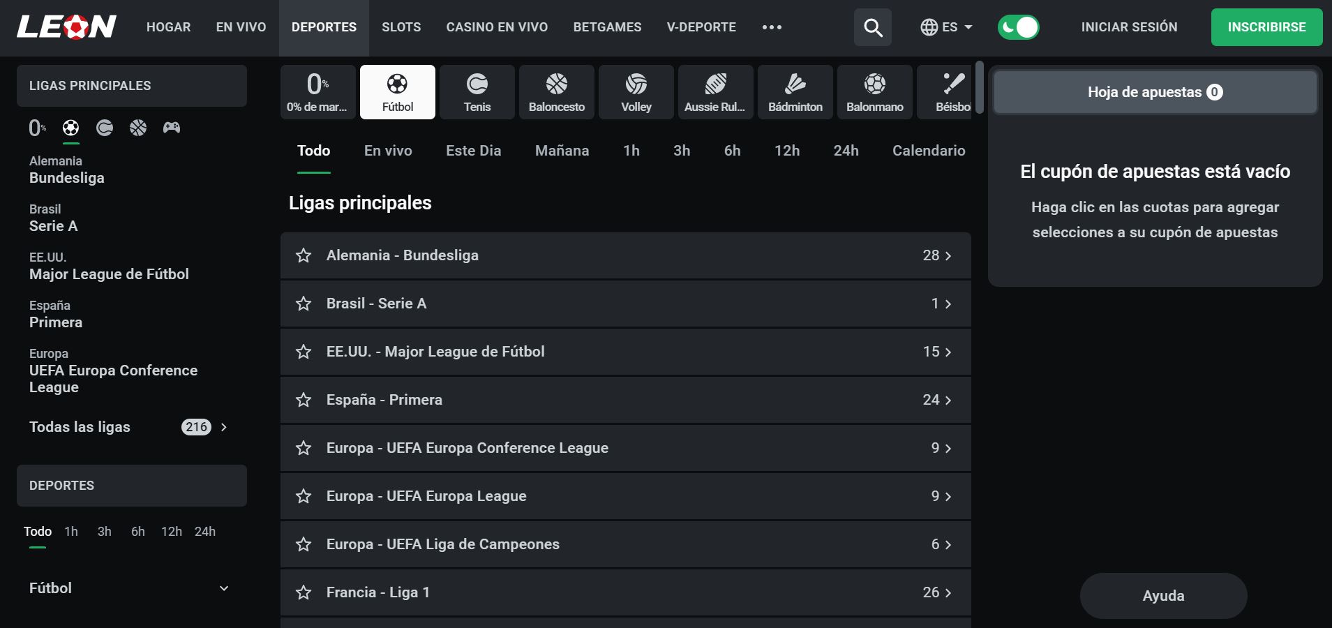
Task: Open sidebar link Brasil Serie A
Action: click(x=54, y=218)
